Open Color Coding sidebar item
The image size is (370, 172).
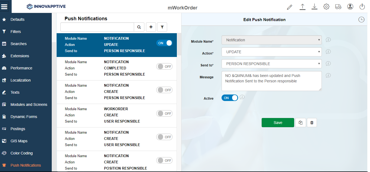pyautogui.click(x=21, y=153)
